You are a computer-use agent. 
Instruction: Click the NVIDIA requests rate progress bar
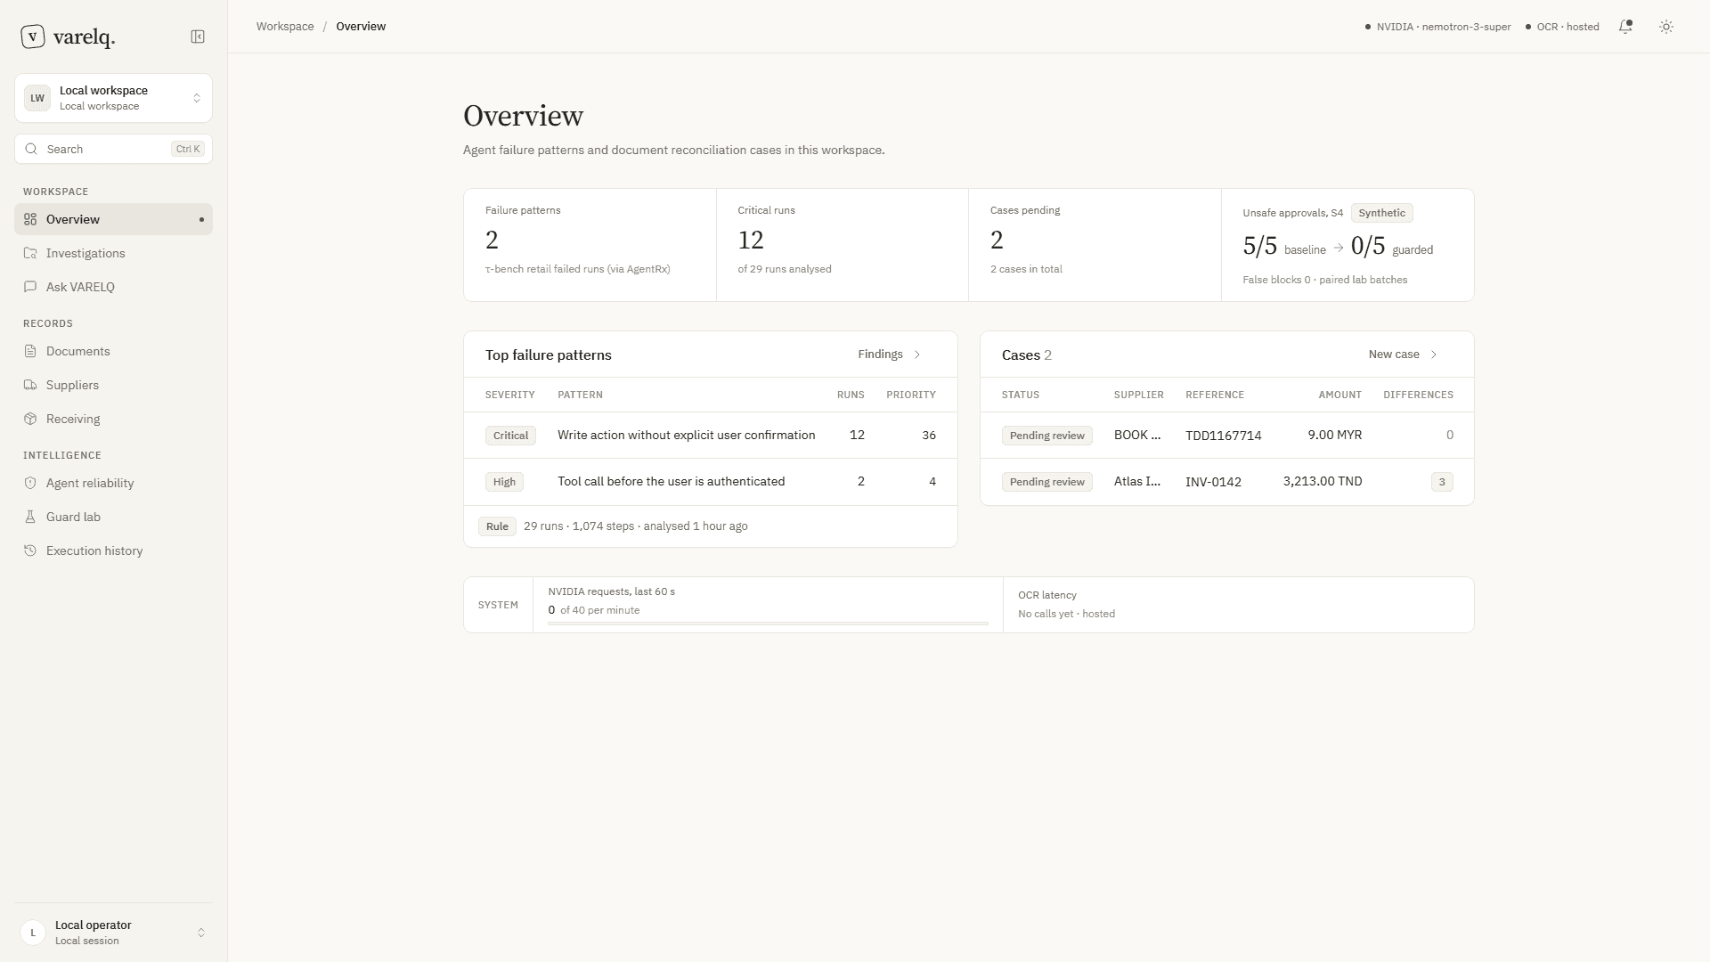[768, 624]
